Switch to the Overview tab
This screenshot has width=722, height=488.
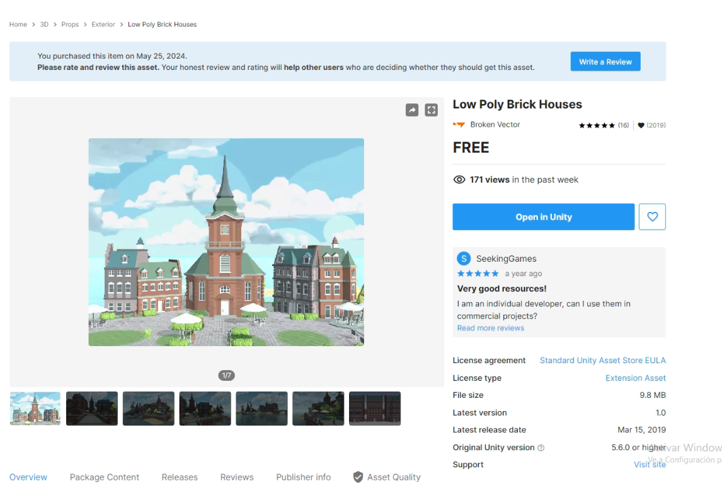click(28, 477)
